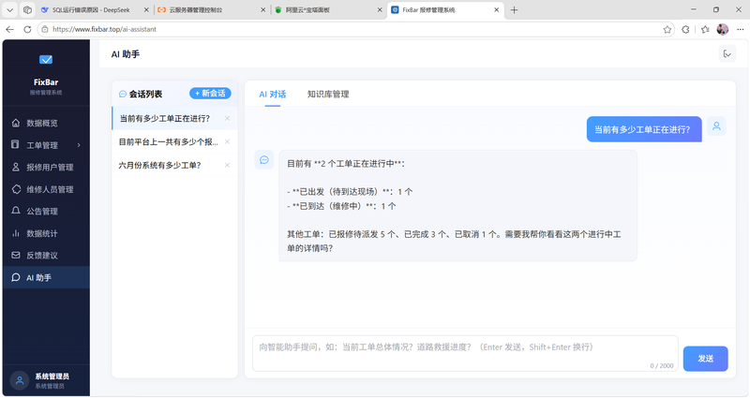Select conversation 当前有多少工单正在进行?

pyautogui.click(x=165, y=119)
